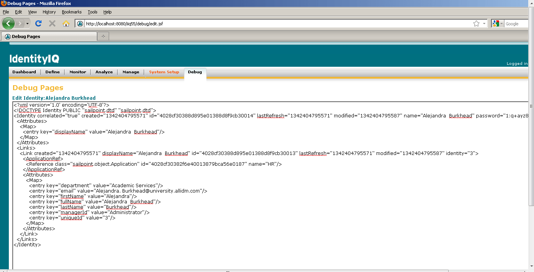This screenshot has width=534, height=272.
Task: Open the Tools menu
Action: pyautogui.click(x=93, y=12)
